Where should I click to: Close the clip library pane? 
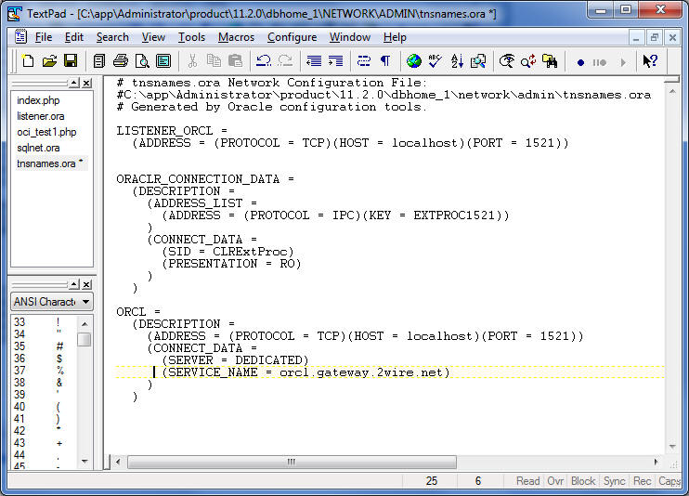pos(87,284)
